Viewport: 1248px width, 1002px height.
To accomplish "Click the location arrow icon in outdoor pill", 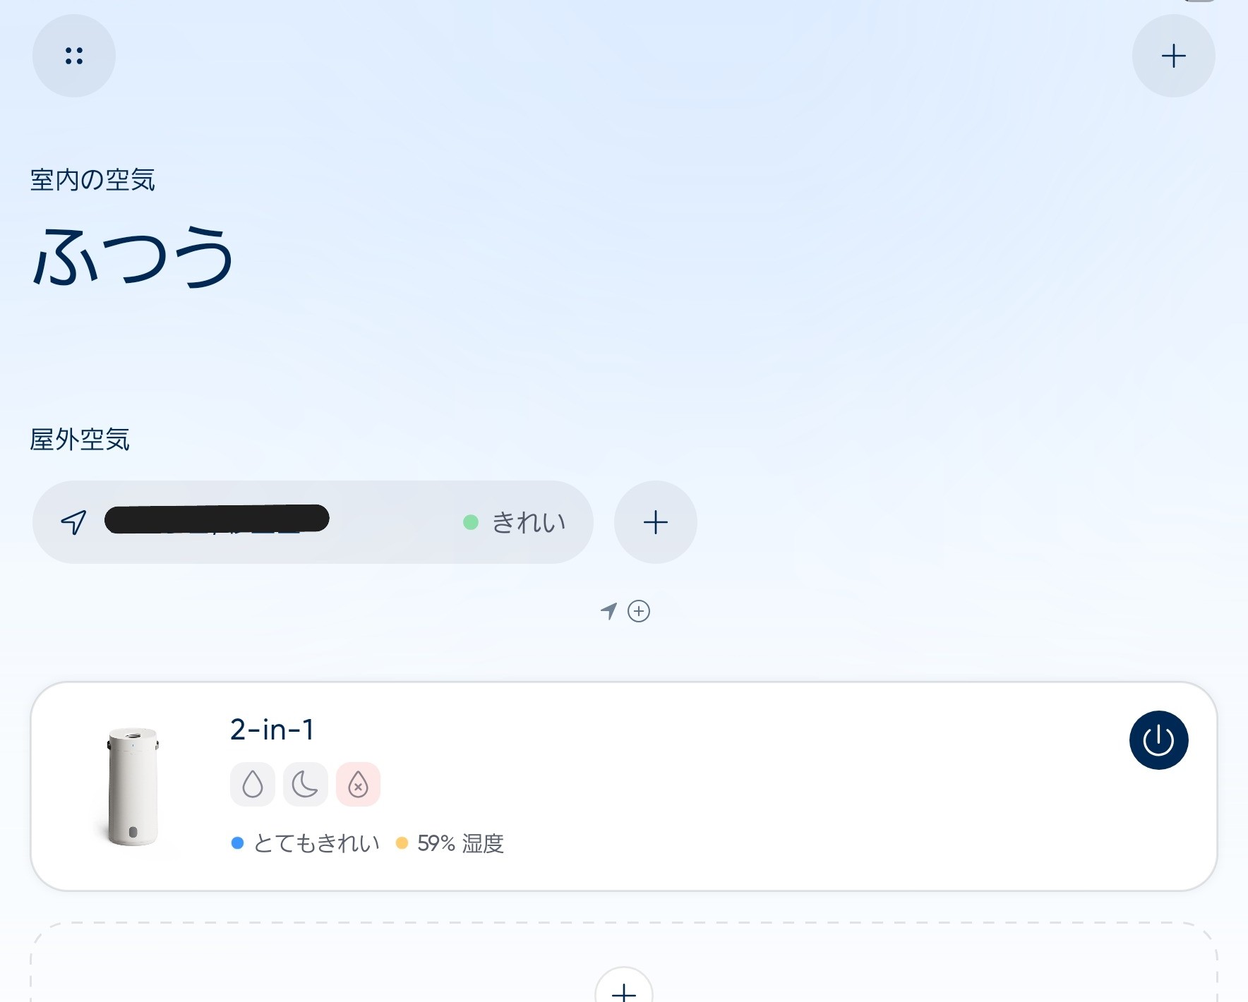I will 74,522.
